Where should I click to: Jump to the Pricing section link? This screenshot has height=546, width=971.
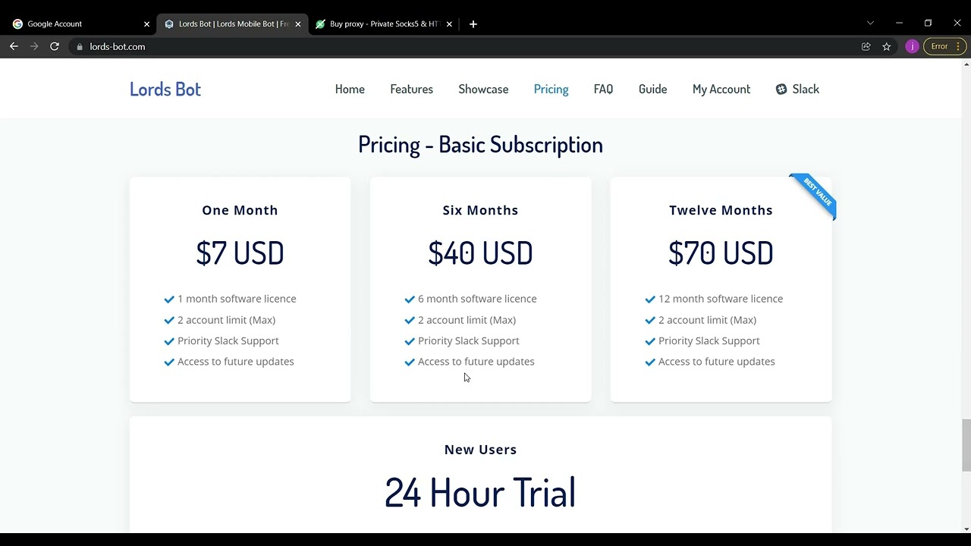(551, 89)
